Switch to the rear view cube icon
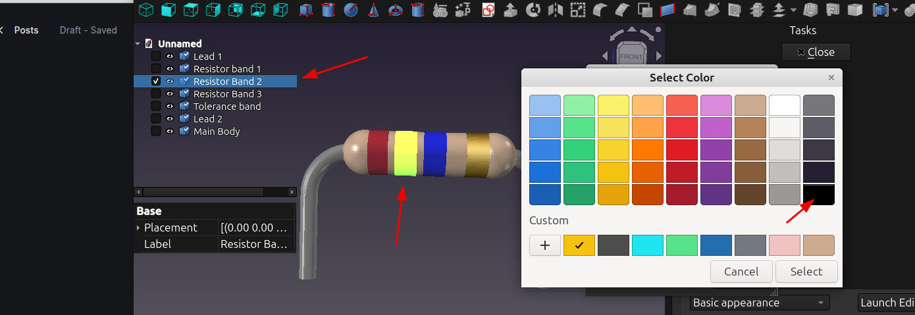 236,10
